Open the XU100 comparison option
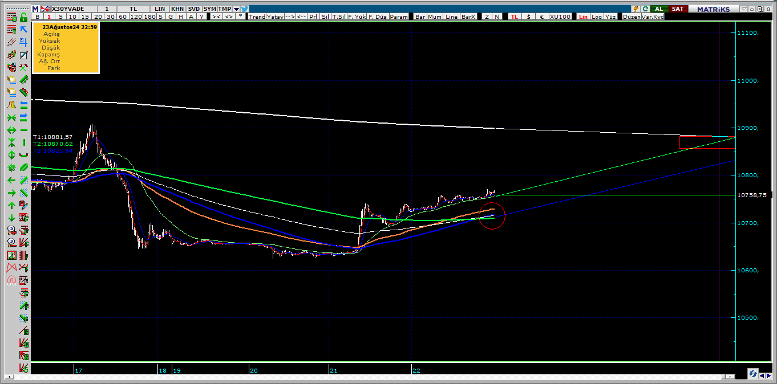This screenshot has height=384, width=777. pos(560,17)
